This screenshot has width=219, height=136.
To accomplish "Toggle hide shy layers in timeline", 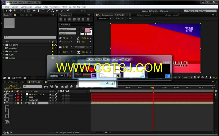I will [x=62, y=86].
